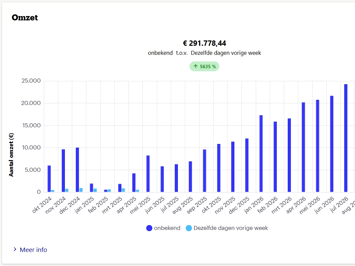Click the 25.000 y-axis label
This screenshot has width=355, height=266.
coord(31,81)
